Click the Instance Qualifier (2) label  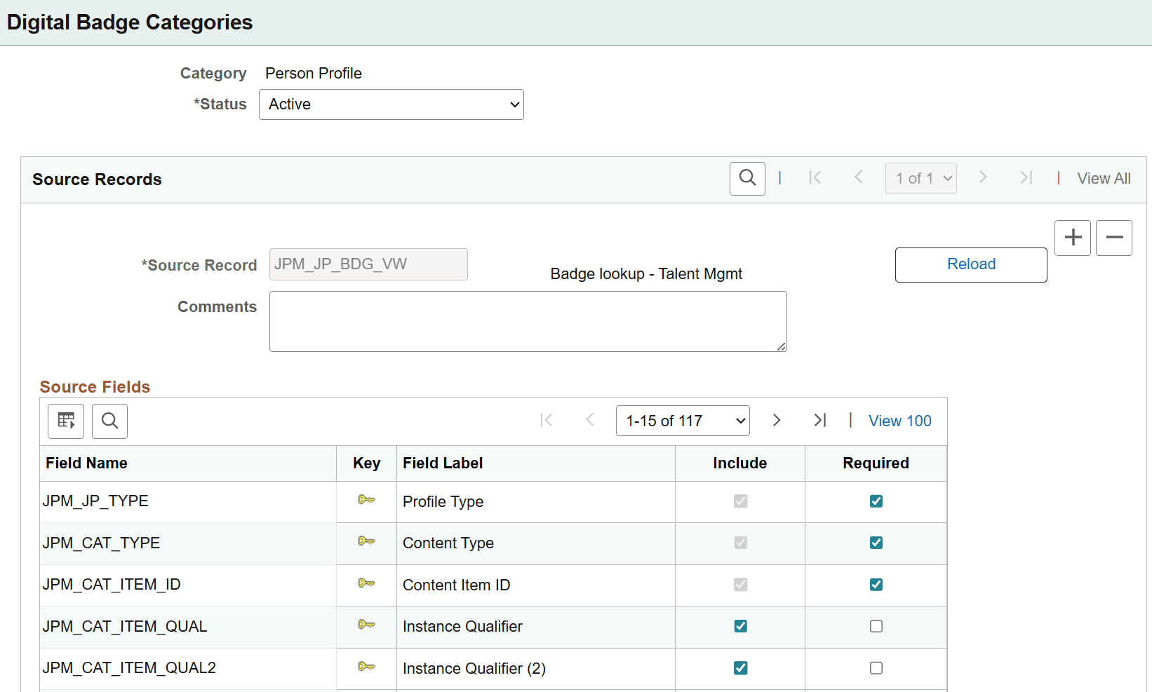[x=474, y=668]
